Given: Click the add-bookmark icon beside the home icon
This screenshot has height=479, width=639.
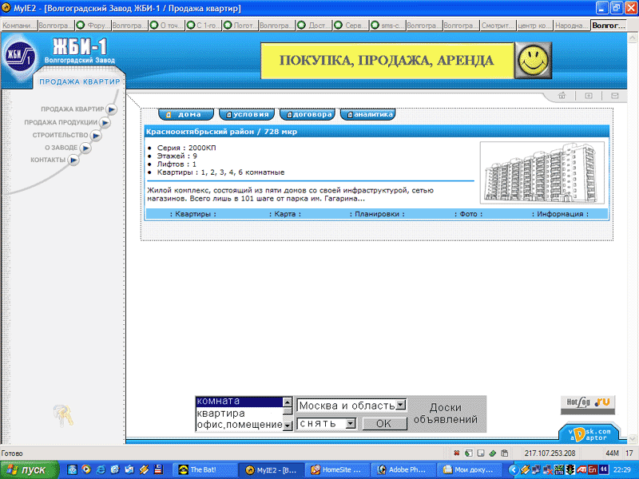Looking at the screenshot, I should 589,96.
